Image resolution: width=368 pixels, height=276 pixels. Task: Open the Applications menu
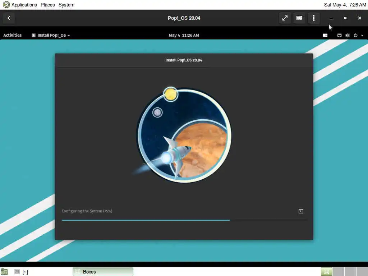(x=24, y=5)
